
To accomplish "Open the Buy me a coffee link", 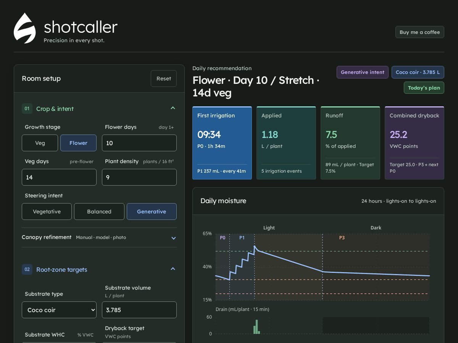I will tap(420, 32).
